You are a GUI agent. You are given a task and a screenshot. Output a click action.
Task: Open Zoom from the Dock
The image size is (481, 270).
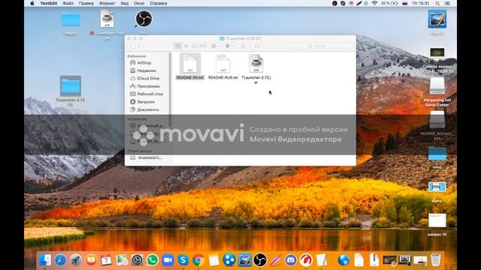[168, 260]
